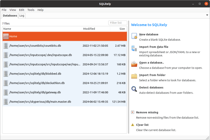210x140 pixels.
Task: Select /home/user/src/inputscope/.dev/inputscope.db
Action: 65,55
